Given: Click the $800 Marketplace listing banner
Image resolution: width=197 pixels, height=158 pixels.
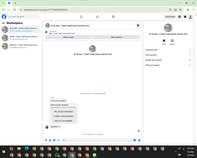Looking at the screenshot, I should tap(93, 32).
